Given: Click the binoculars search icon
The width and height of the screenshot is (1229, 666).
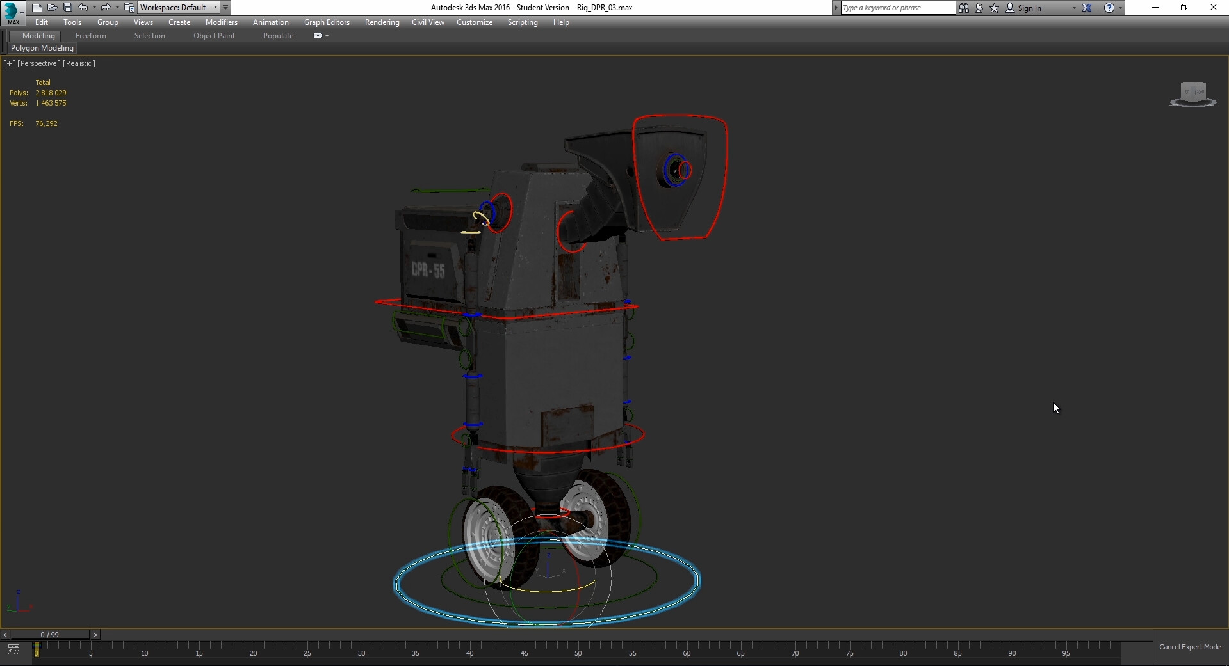Looking at the screenshot, I should (x=963, y=8).
